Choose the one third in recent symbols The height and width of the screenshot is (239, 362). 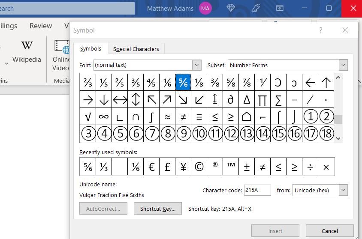[x=104, y=167]
